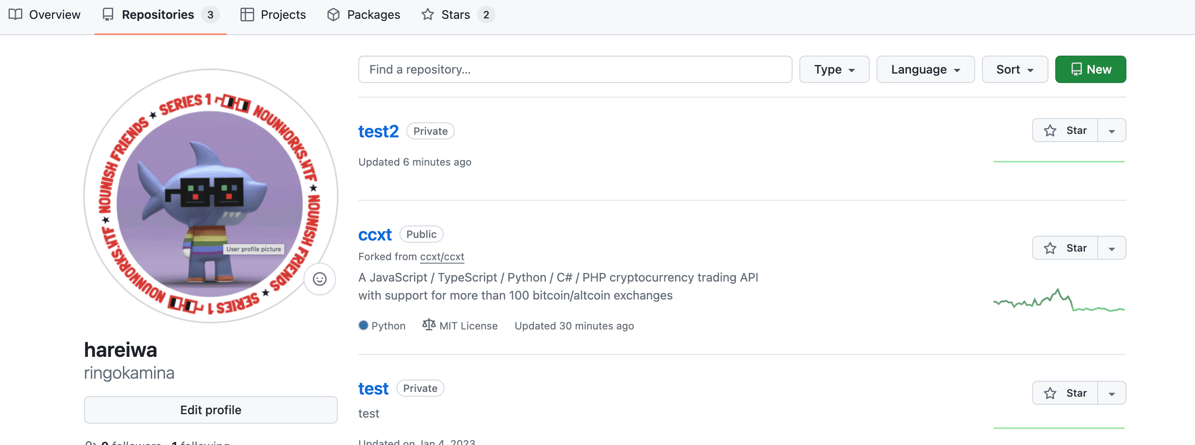Click the test2 activity sparkline
This screenshot has width=1195, height=445.
[1059, 162]
